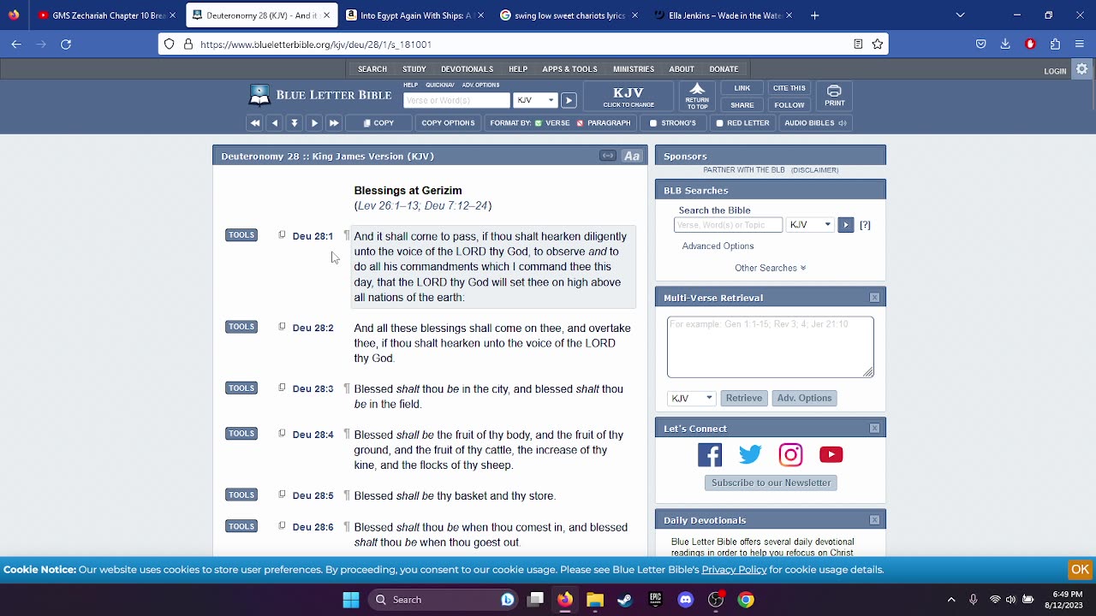Viewport: 1096px width, 616px height.
Task: Open Audio Bibles speaker button
Action: pos(815,123)
